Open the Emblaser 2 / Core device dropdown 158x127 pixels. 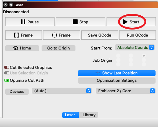125,91
